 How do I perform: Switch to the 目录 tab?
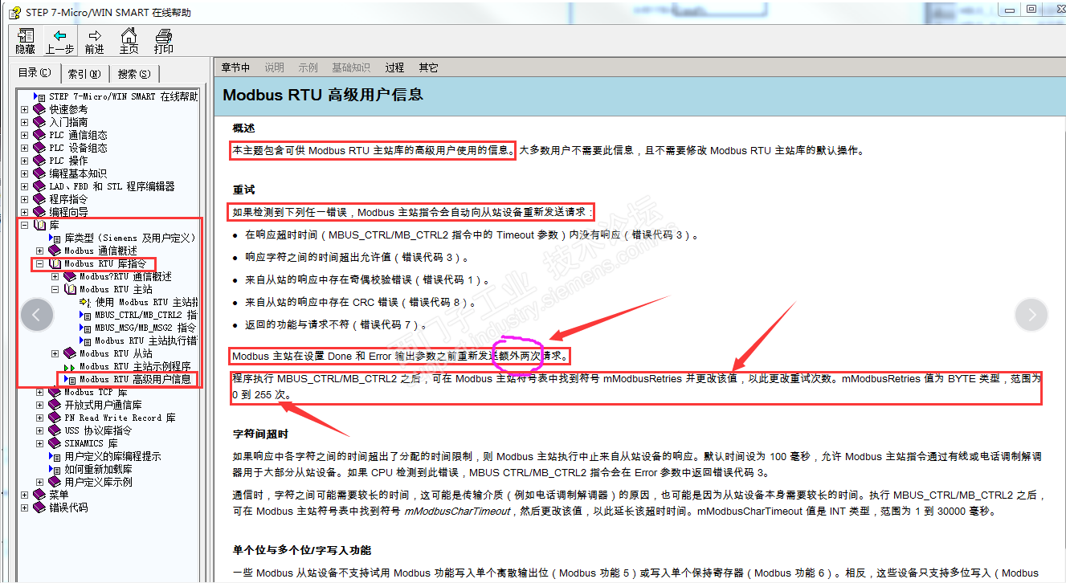(35, 73)
